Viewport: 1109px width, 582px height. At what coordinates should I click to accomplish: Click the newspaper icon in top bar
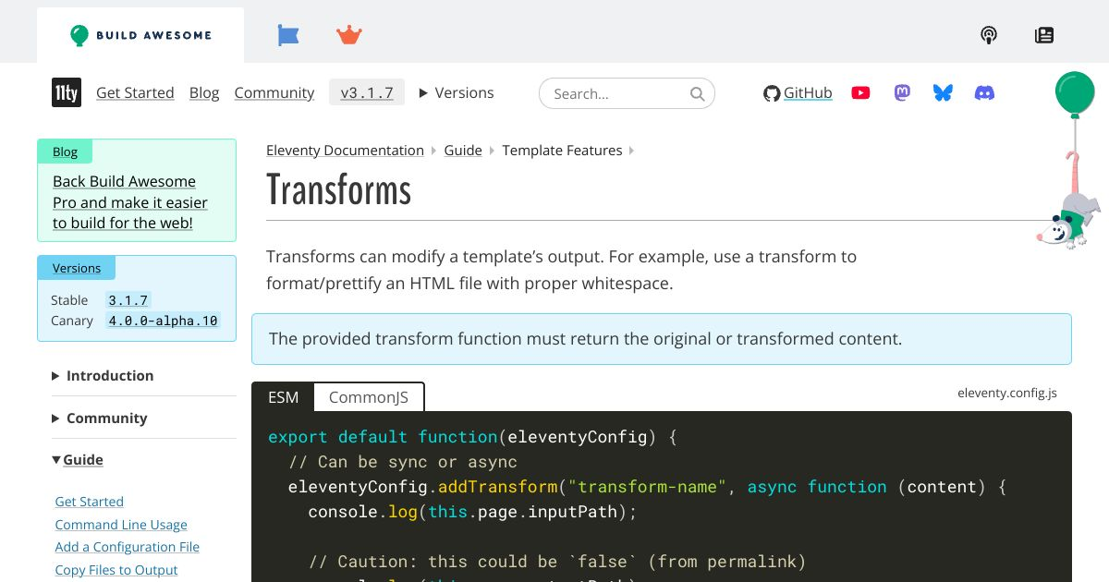1044,35
